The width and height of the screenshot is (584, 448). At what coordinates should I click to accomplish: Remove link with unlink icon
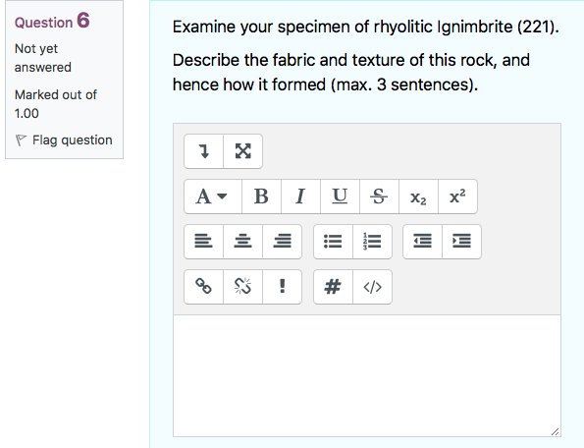point(242,287)
